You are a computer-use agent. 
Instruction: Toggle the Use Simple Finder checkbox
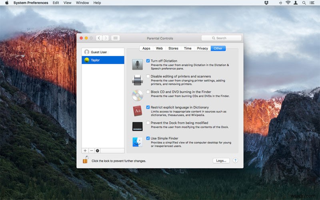[x=148, y=138]
